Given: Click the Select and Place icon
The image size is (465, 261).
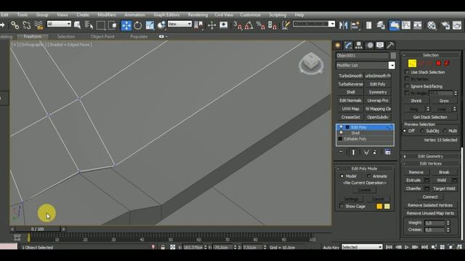Looking at the screenshot, I should click(161, 25).
